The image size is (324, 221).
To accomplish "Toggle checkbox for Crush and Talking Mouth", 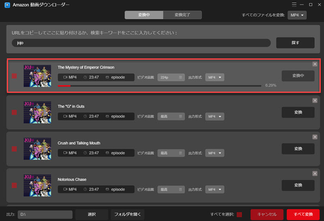I will pos(14,149).
